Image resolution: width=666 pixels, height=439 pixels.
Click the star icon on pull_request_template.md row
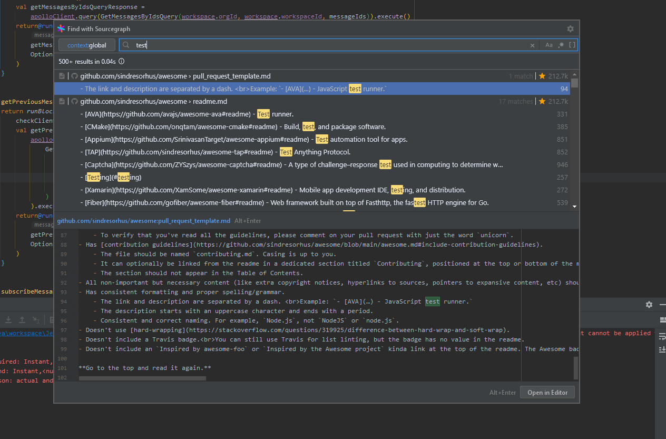[x=542, y=76]
